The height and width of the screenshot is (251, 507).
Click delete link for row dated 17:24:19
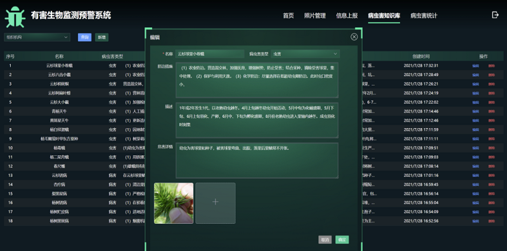[492, 93]
